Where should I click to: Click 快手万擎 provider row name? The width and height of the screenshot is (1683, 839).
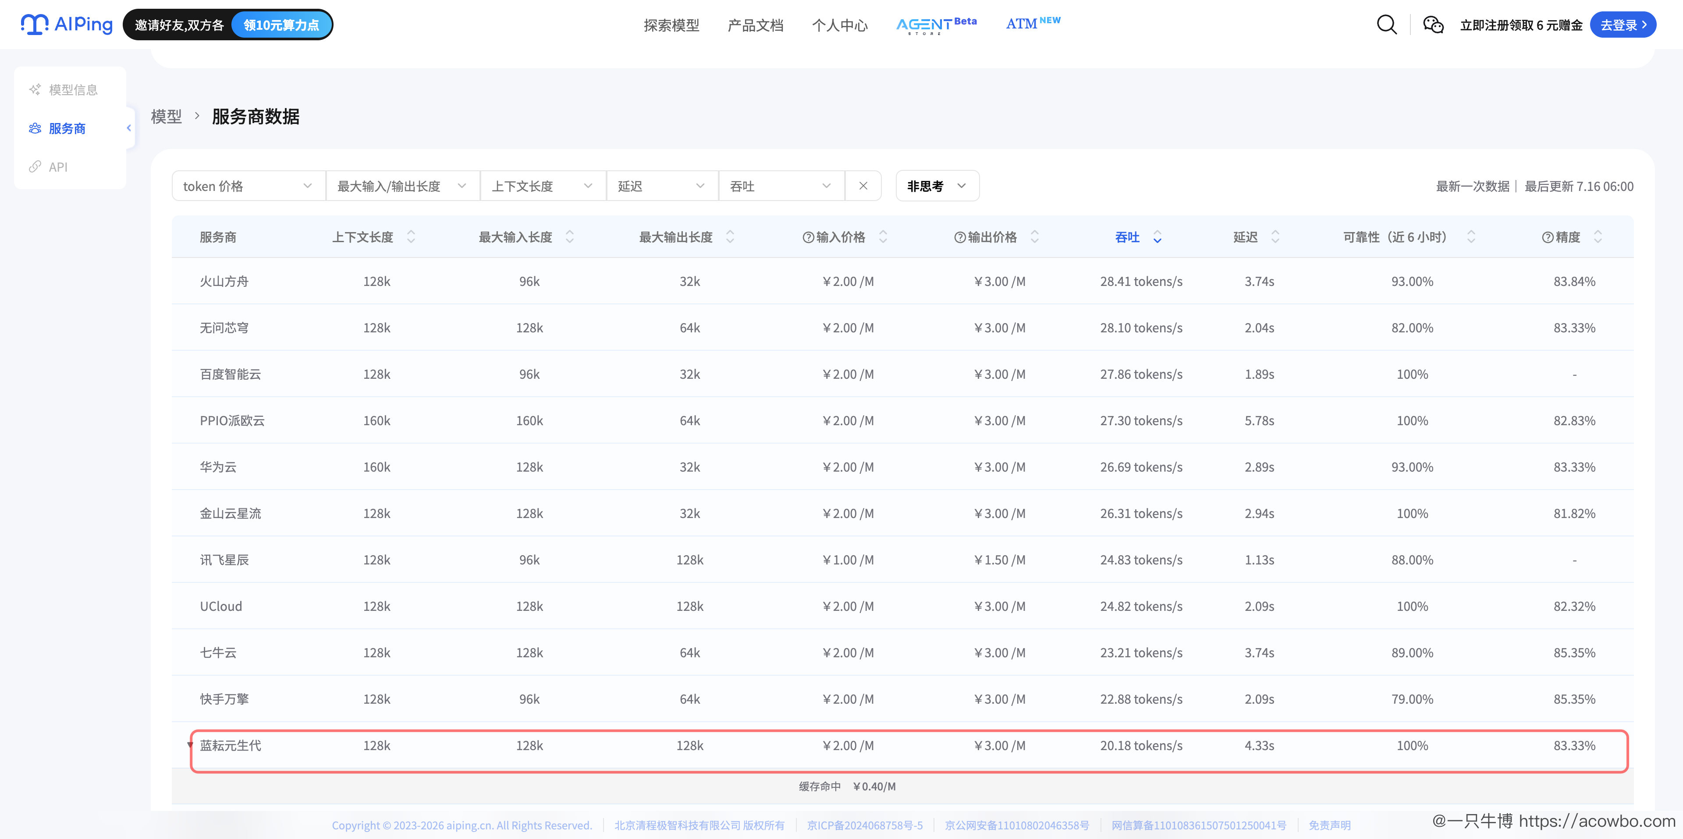[224, 698]
